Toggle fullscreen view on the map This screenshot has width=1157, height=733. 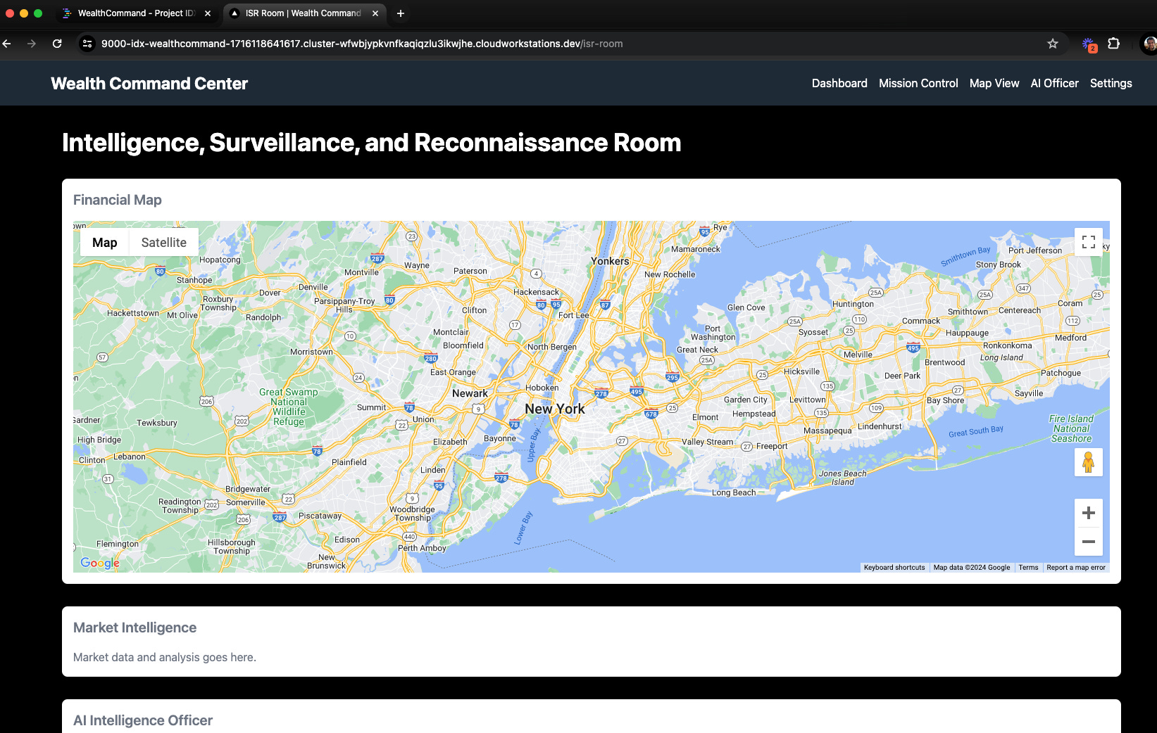point(1088,242)
